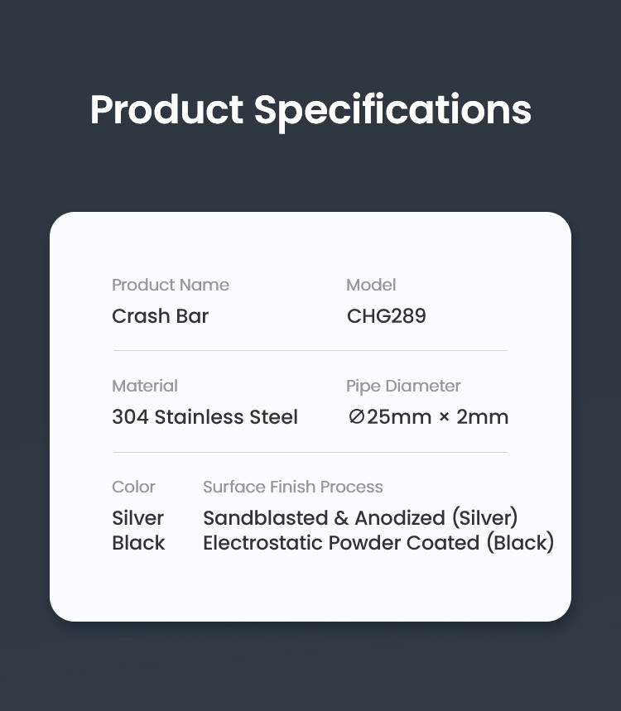Click Electrostatic Powder Coated (Black) text
621x711 pixels.
point(378,543)
